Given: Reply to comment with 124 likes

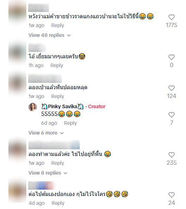Looking at the screenshot, I should tap(58, 96).
